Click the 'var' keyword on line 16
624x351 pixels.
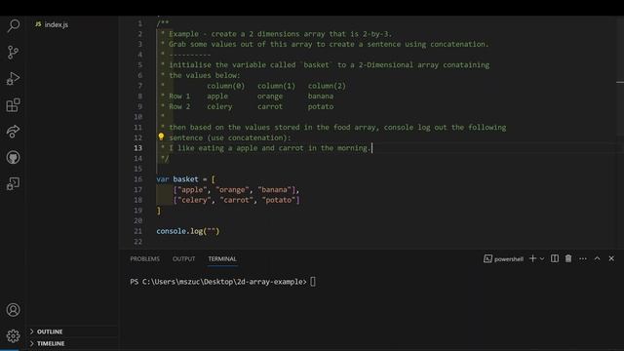(163, 179)
